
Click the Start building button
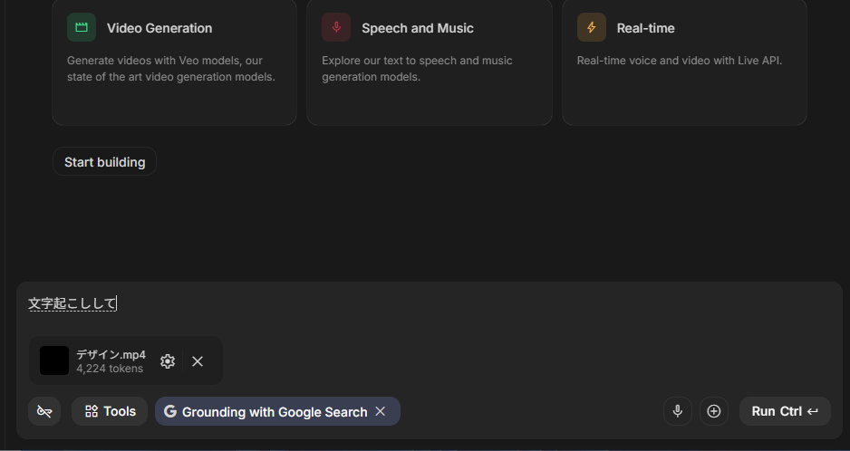(104, 161)
